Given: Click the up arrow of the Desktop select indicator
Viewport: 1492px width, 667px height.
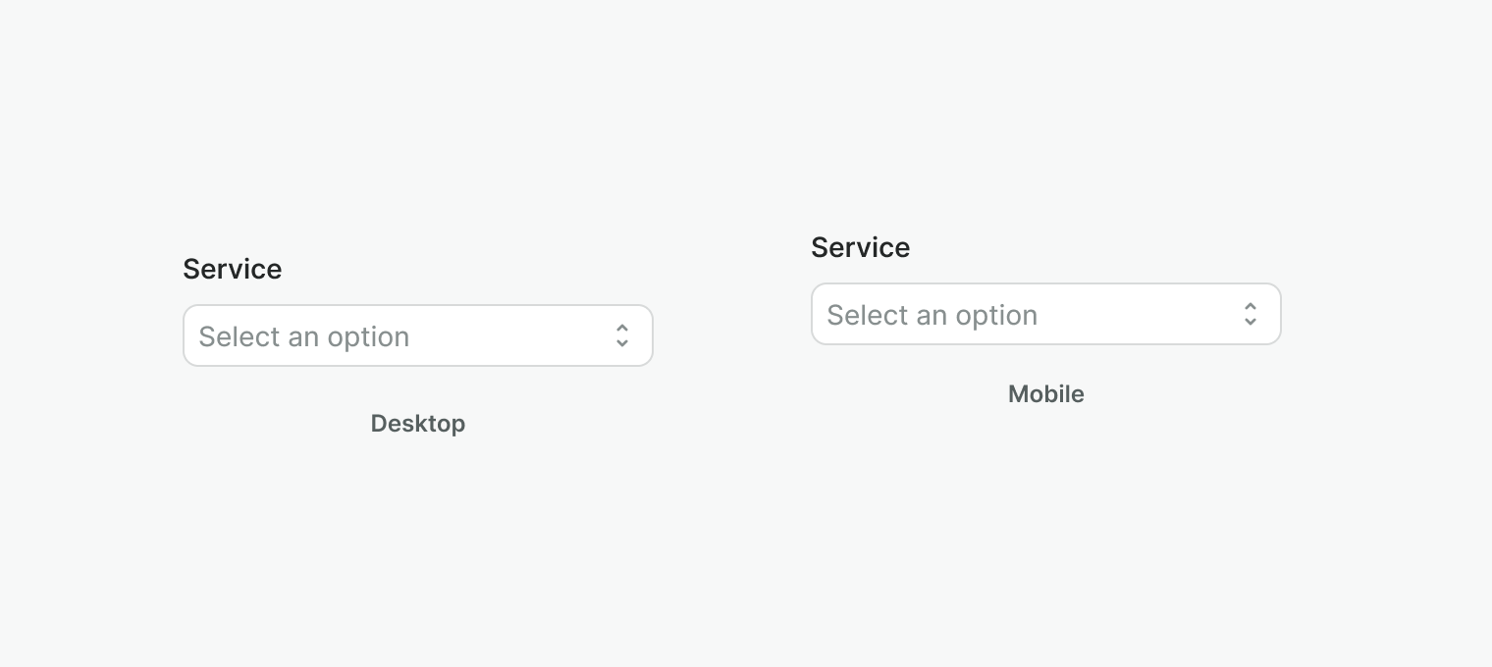Looking at the screenshot, I should coord(622,330).
